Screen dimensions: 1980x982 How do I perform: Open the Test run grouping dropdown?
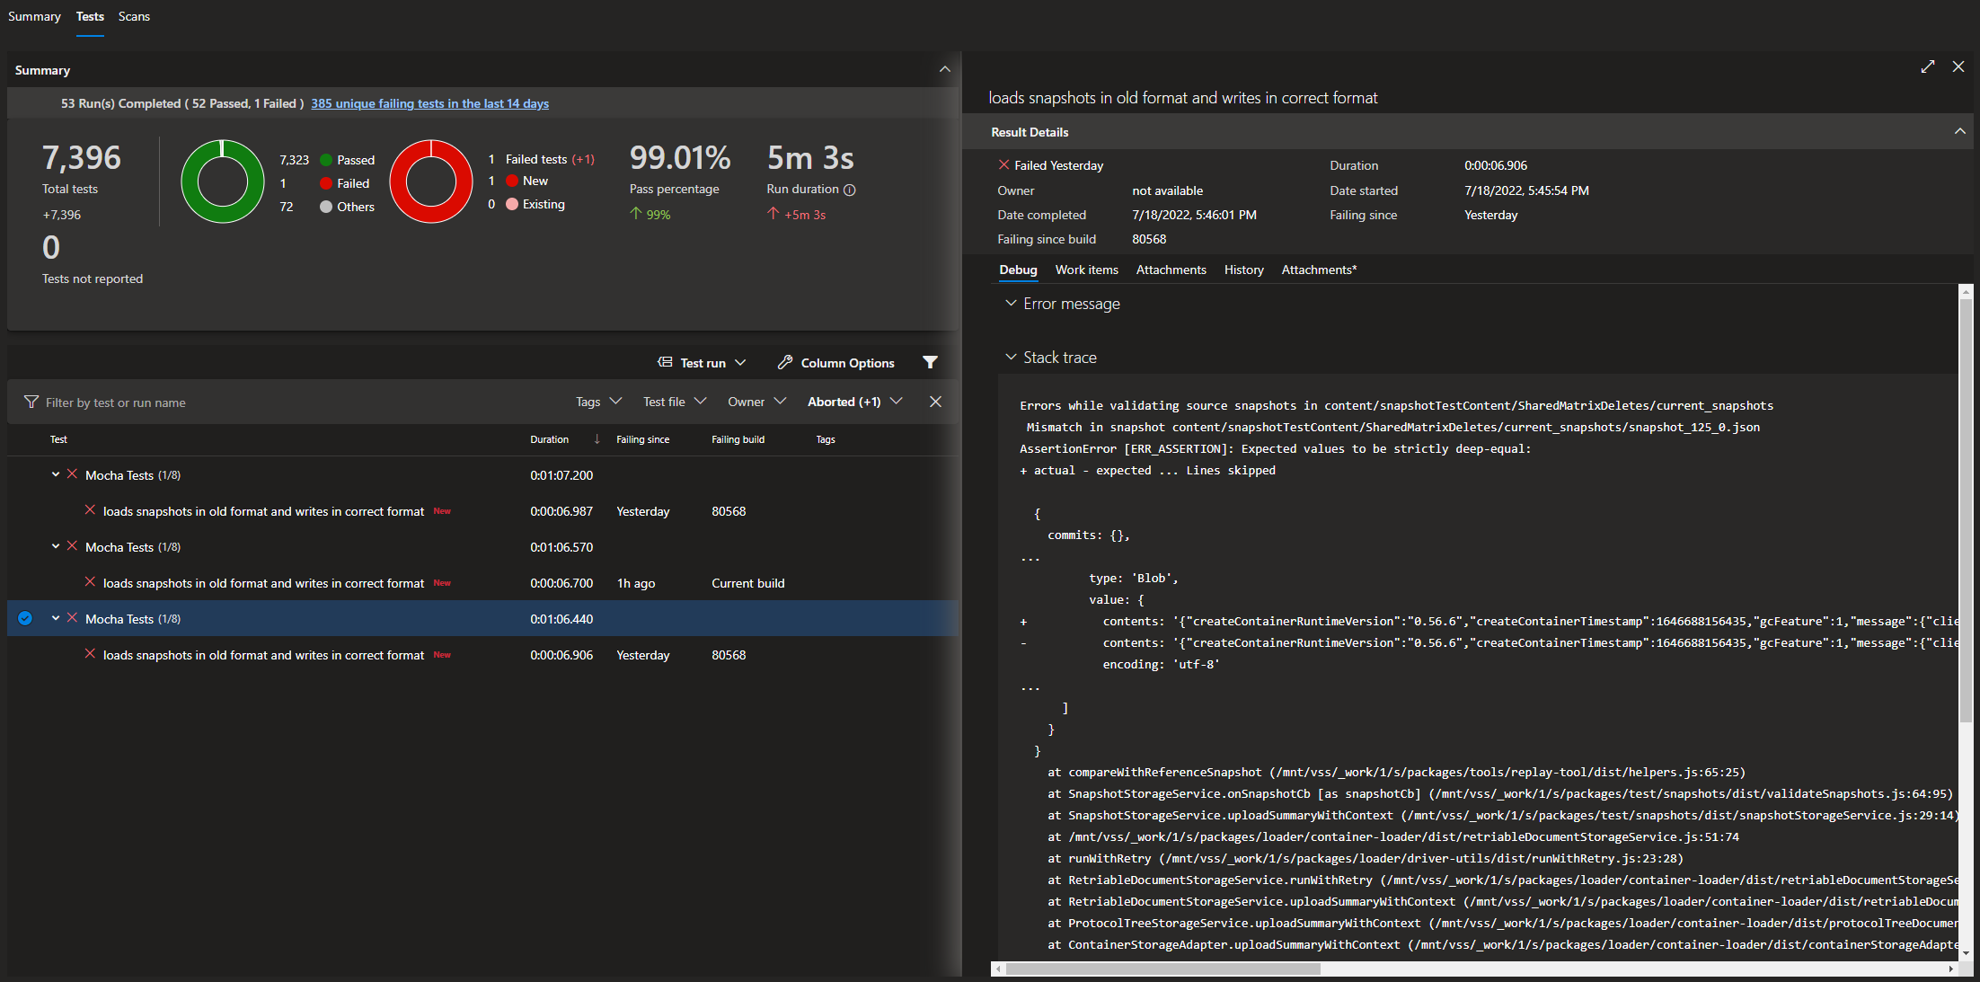click(x=738, y=362)
